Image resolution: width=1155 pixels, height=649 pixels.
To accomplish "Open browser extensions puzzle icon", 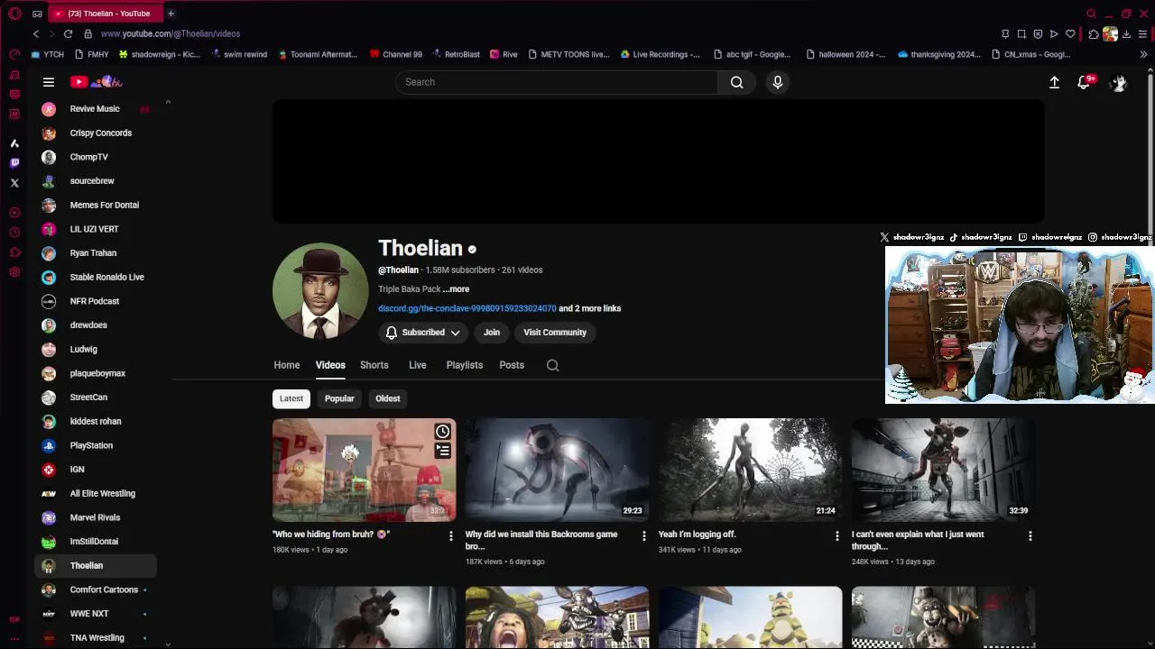I will [1094, 34].
